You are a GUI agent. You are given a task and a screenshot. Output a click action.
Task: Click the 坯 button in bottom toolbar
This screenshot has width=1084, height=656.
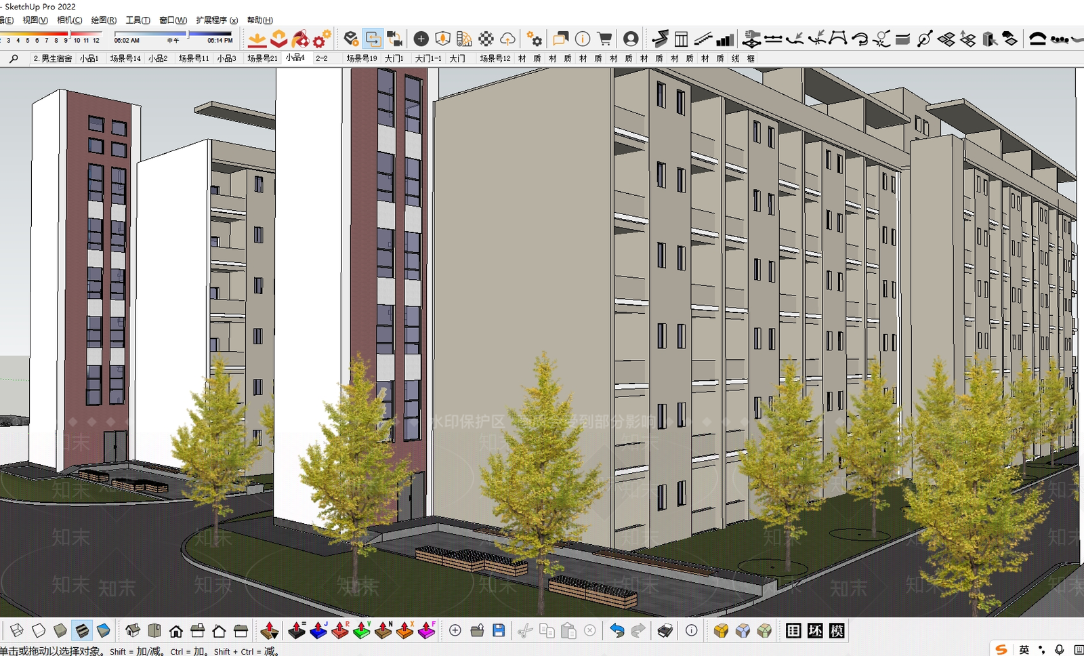coord(815,631)
